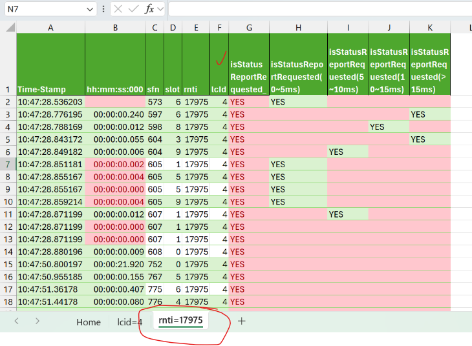Select column G by its header
Image resolution: width=472 pixels, height=346 pixels.
(249, 27)
